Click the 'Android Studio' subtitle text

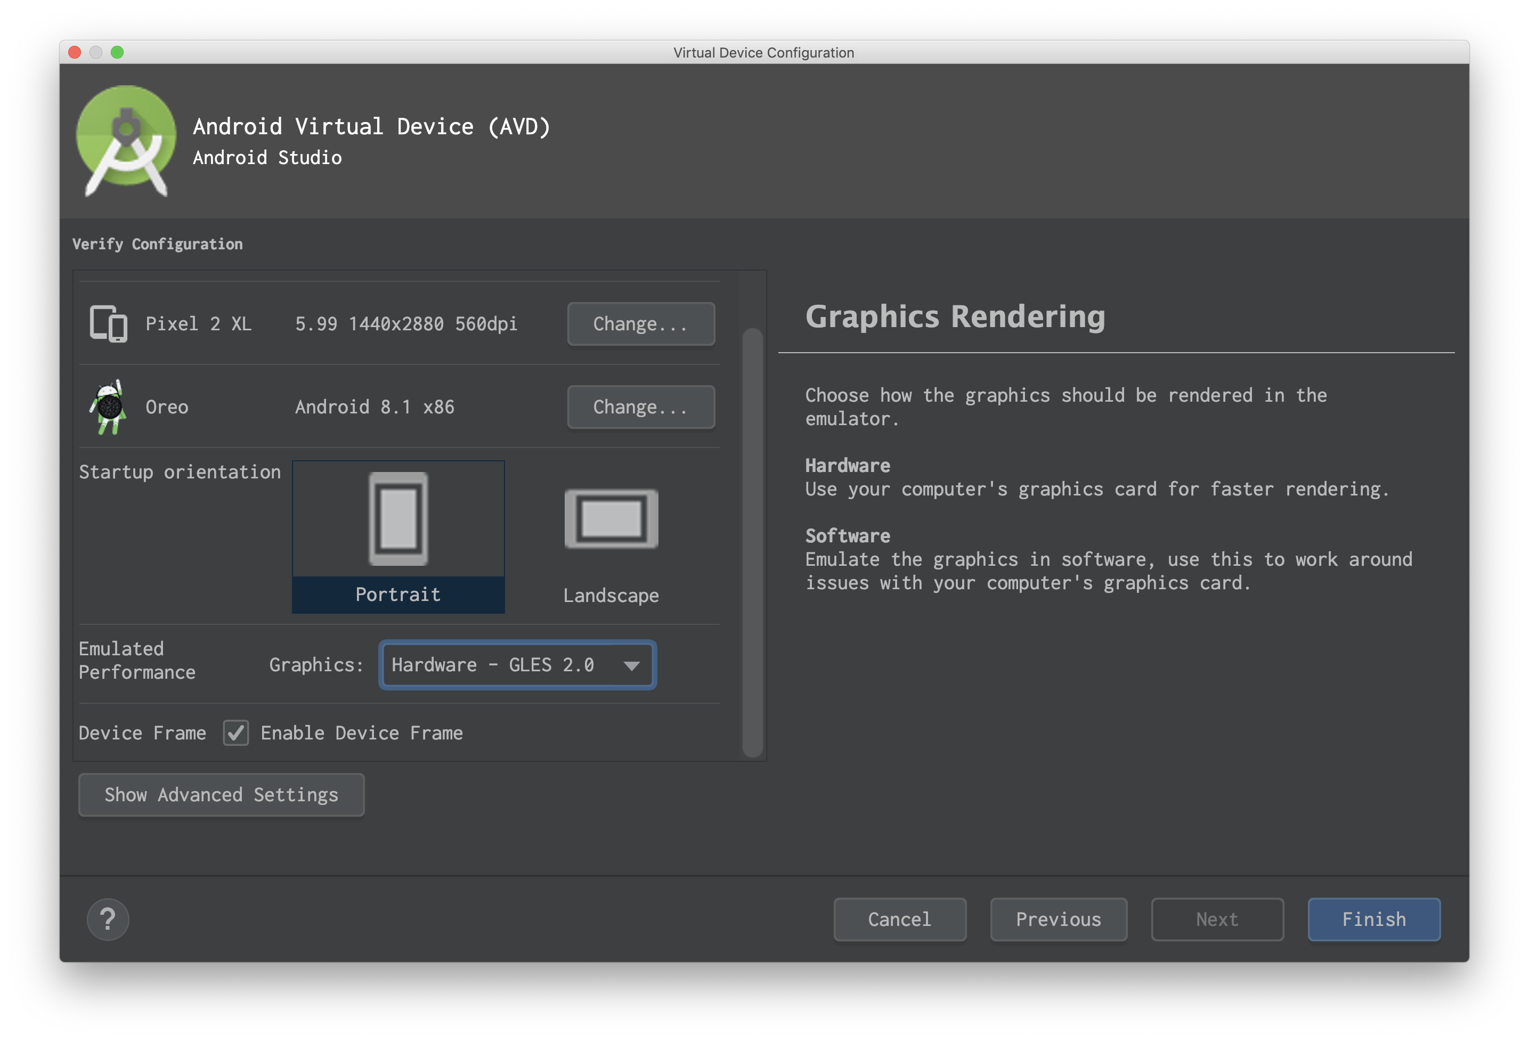click(x=267, y=157)
